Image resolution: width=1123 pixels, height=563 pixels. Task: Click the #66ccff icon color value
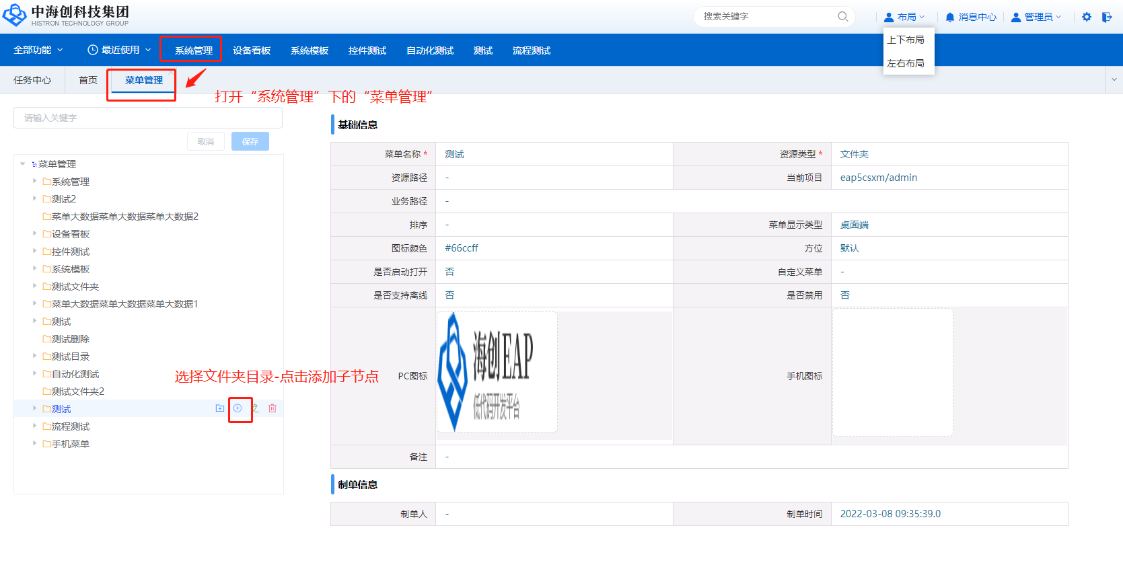click(462, 248)
